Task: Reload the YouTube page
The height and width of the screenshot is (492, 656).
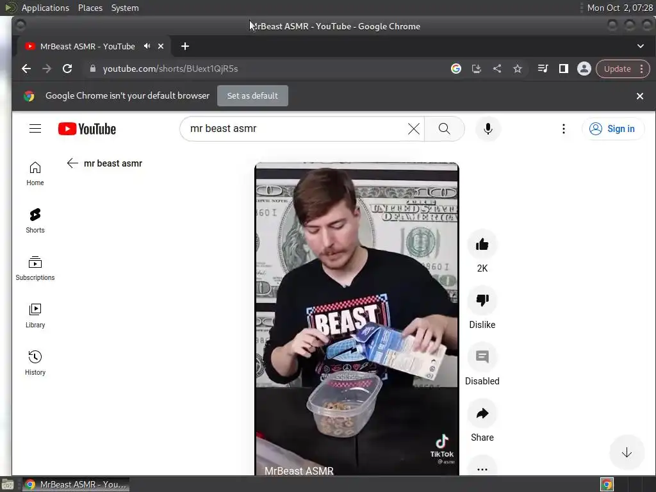Action: (x=67, y=69)
